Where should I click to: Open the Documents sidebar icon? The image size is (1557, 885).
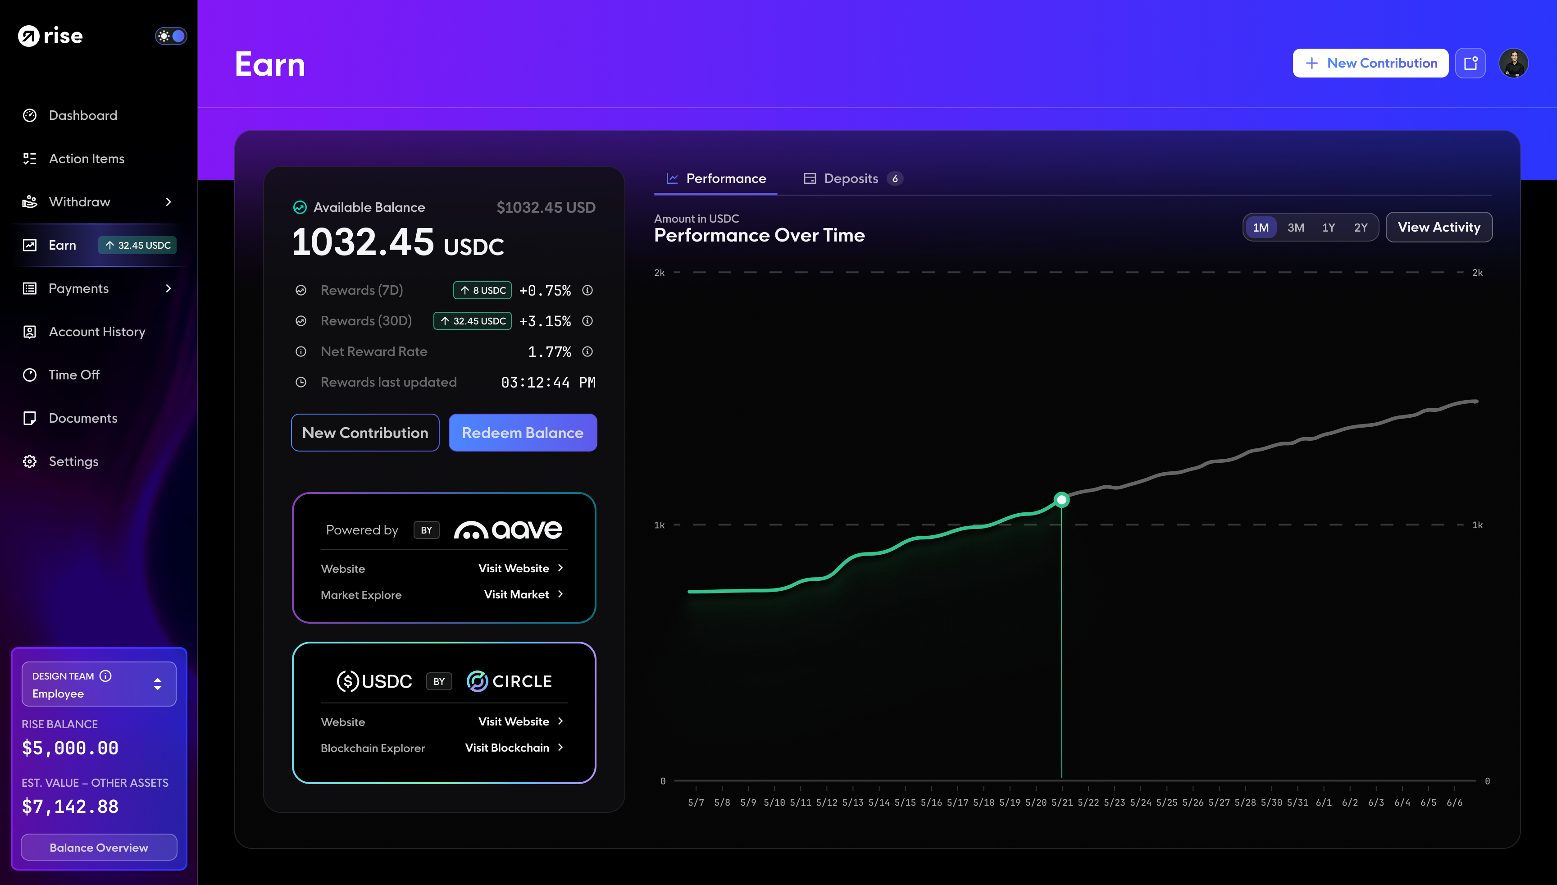tap(30, 418)
